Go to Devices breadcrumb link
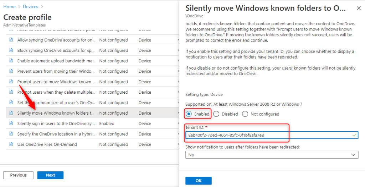Image resolution: width=365 pixels, height=187 pixels. click(31, 6)
